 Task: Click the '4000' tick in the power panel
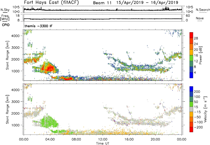click(15, 36)
